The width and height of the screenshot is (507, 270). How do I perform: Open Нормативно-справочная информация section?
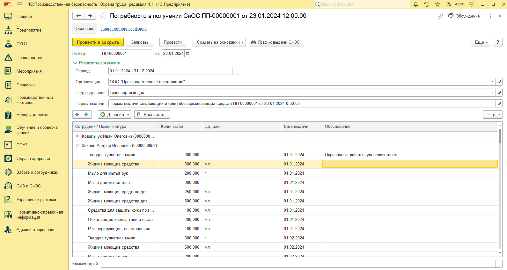point(34,215)
